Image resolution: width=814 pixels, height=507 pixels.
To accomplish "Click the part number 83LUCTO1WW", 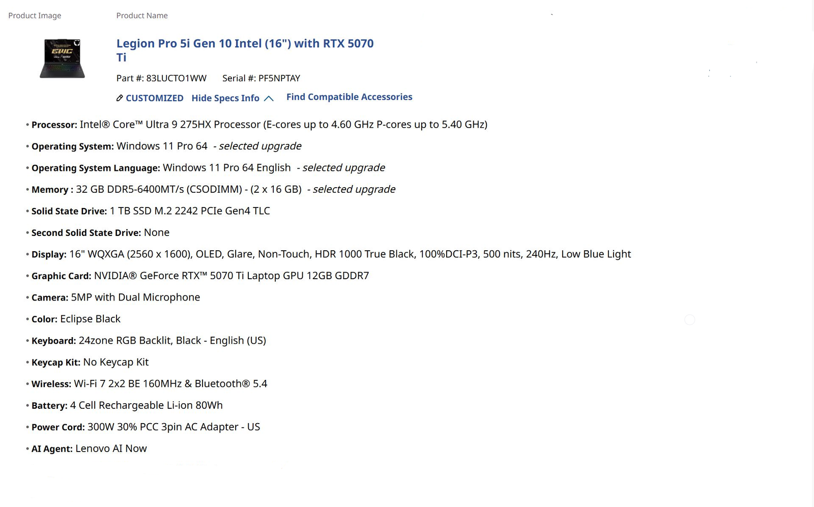I will (x=176, y=78).
